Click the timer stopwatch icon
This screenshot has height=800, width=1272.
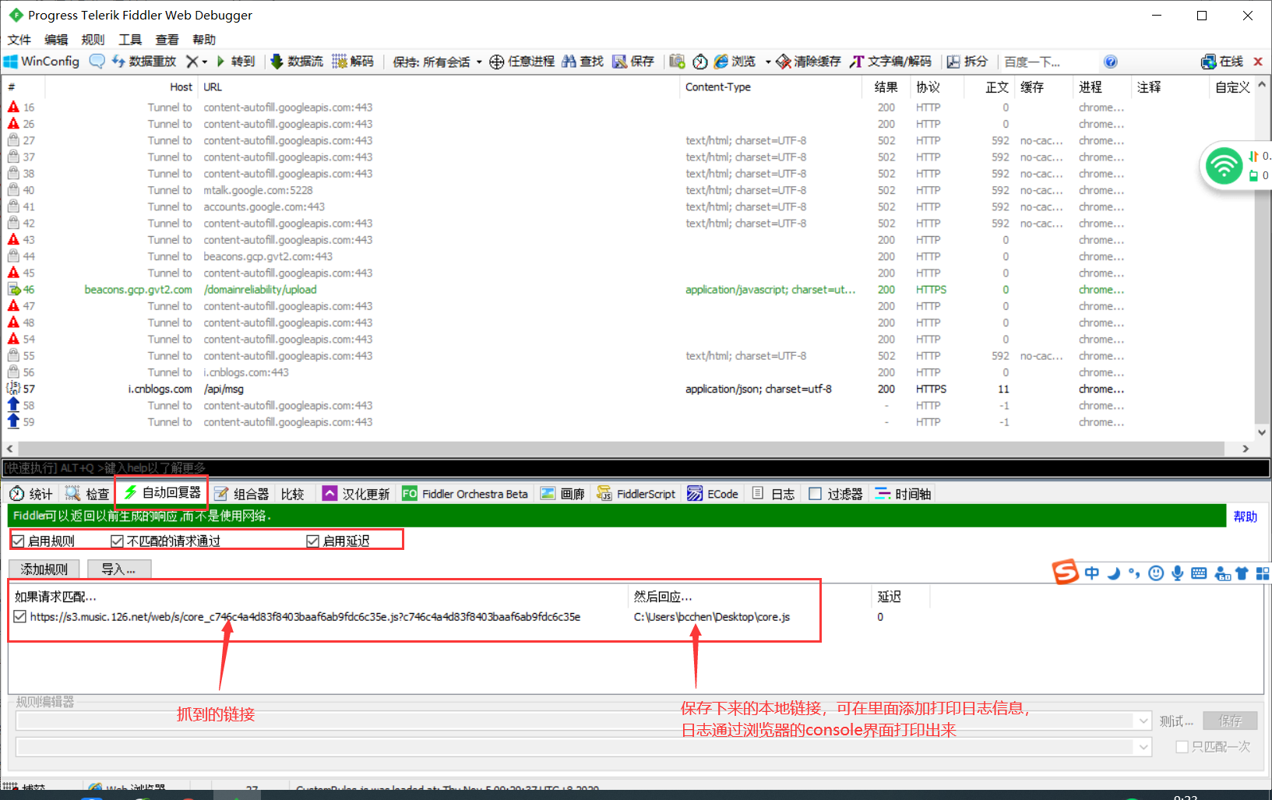coord(700,62)
